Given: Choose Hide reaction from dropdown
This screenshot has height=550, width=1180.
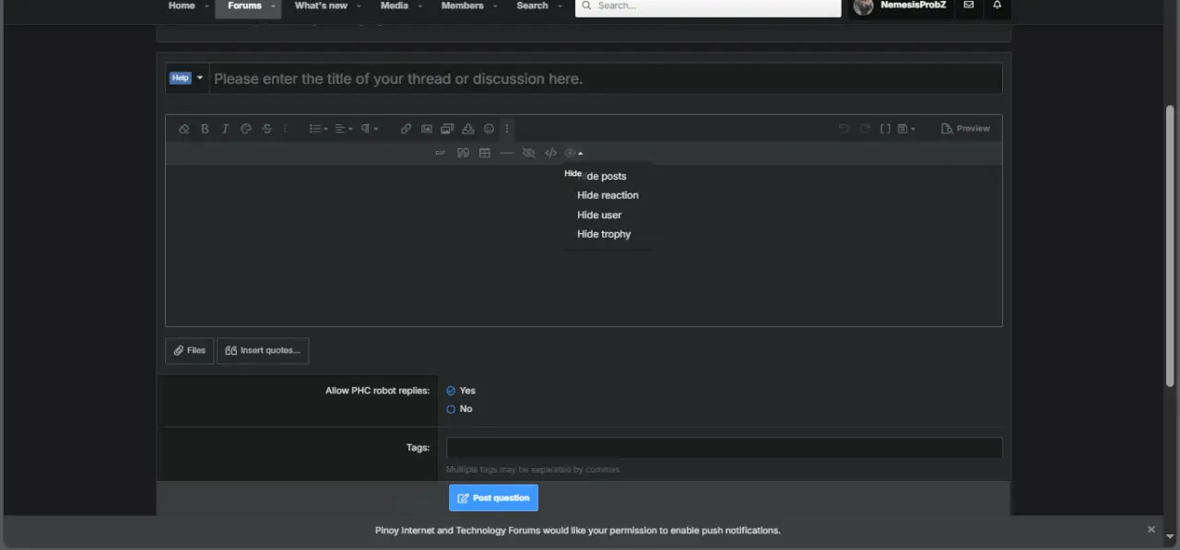Looking at the screenshot, I should (x=608, y=195).
